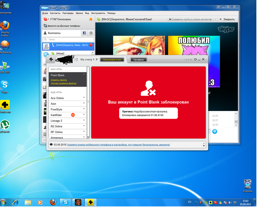Click the media player taskbar icon
This screenshot has width=259, height=207.
[40, 202]
